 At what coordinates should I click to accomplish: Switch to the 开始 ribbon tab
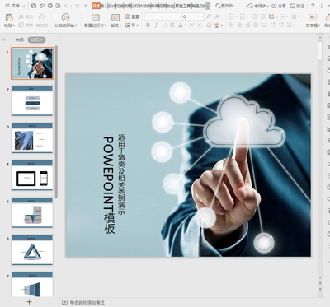96,6
